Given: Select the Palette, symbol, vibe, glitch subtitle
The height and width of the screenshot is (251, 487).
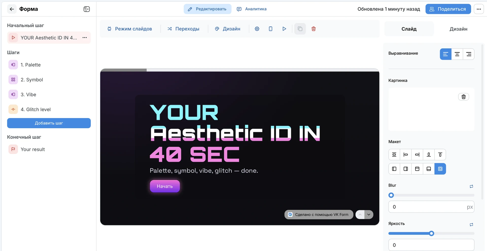Looking at the screenshot, I should (204, 170).
